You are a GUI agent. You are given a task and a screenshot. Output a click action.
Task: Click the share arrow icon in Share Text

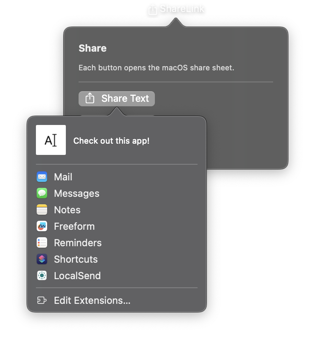[x=90, y=98]
